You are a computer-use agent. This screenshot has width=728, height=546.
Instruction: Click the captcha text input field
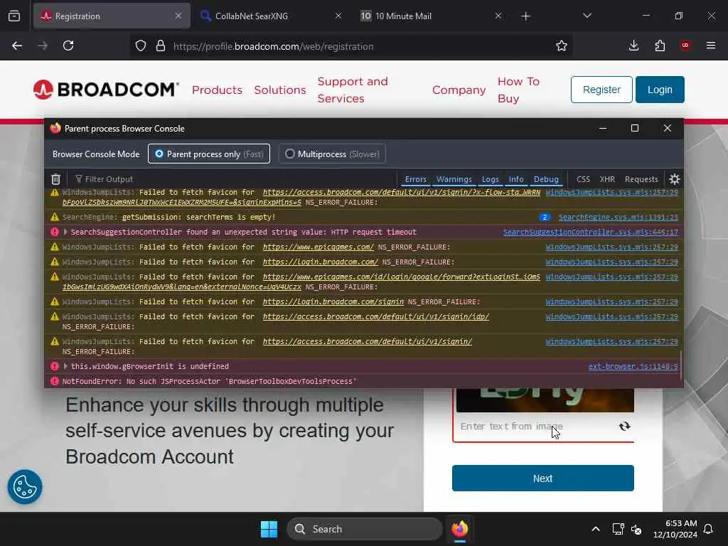[x=536, y=427]
